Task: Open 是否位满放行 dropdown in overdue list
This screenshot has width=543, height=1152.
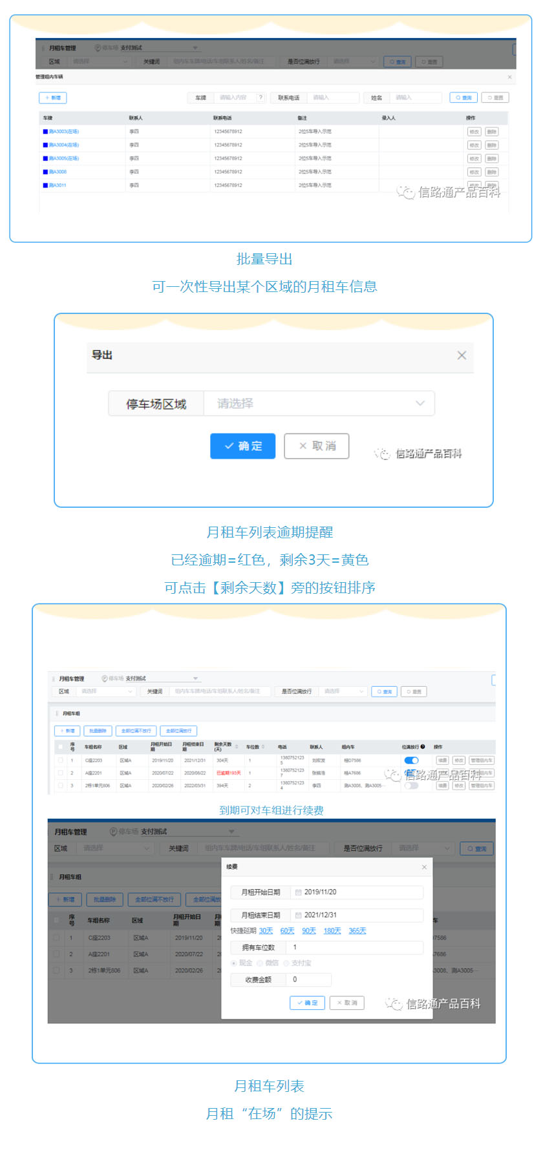Action: click(343, 691)
